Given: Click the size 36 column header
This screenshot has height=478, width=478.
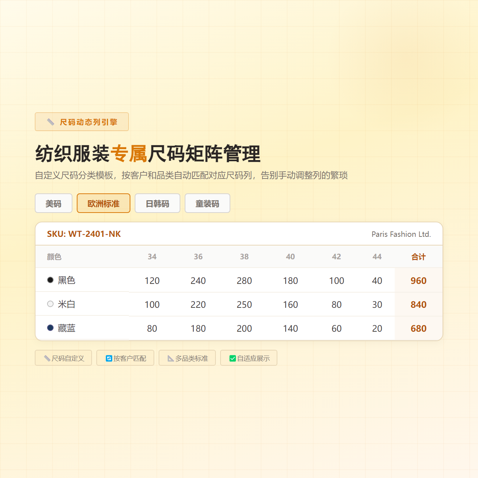Looking at the screenshot, I should [198, 257].
